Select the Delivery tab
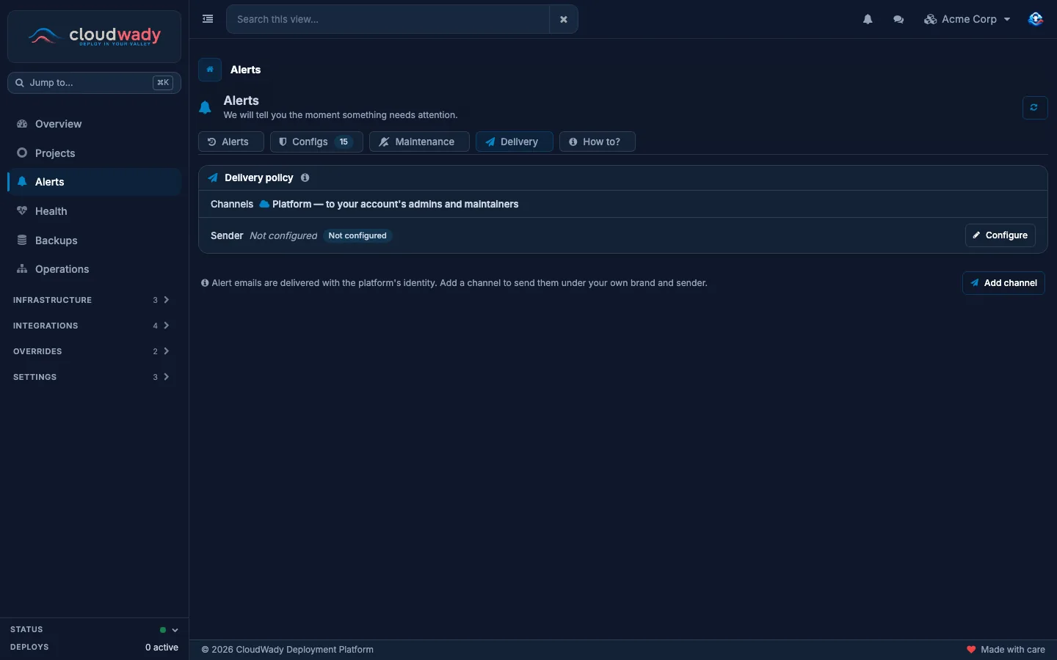The width and height of the screenshot is (1057, 660). point(514,142)
